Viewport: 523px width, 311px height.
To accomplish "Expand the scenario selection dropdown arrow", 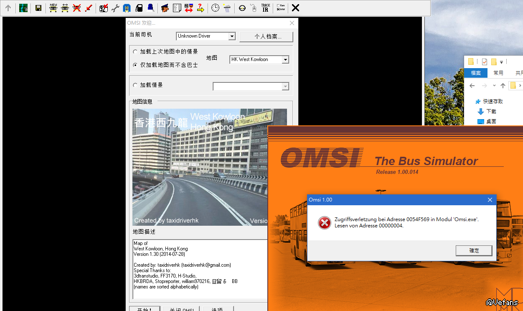I will click(285, 87).
